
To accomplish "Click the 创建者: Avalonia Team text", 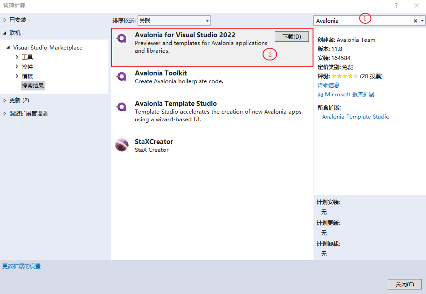I will 346,40.
